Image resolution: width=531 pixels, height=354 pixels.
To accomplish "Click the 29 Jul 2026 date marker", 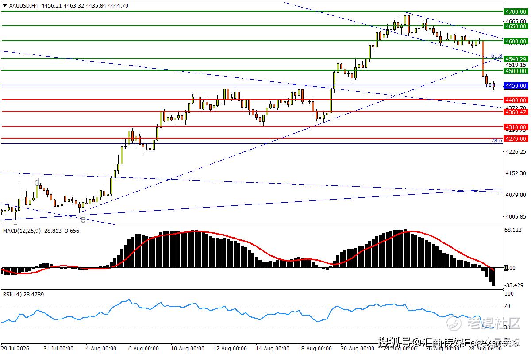I will (x=15, y=349).
